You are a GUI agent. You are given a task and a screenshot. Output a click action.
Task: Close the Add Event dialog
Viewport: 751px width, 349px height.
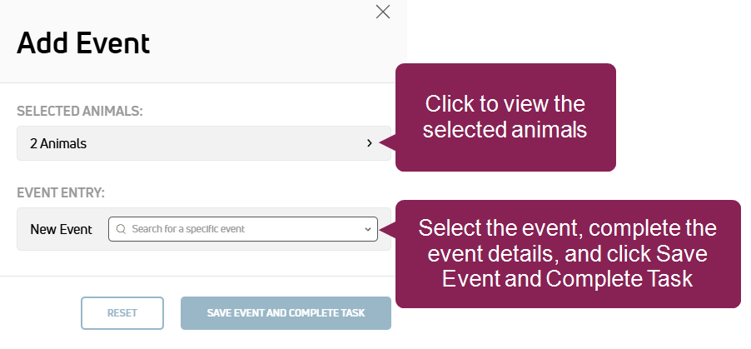click(x=383, y=12)
